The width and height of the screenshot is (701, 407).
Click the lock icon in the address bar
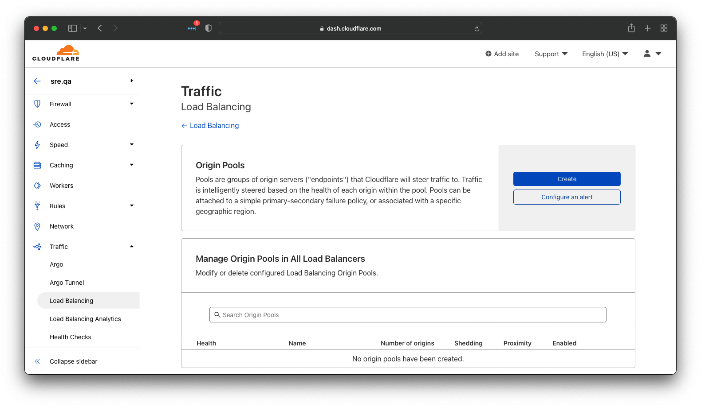click(322, 28)
